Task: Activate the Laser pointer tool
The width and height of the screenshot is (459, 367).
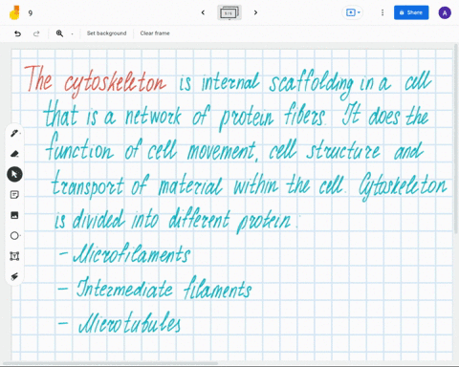Action: click(14, 276)
